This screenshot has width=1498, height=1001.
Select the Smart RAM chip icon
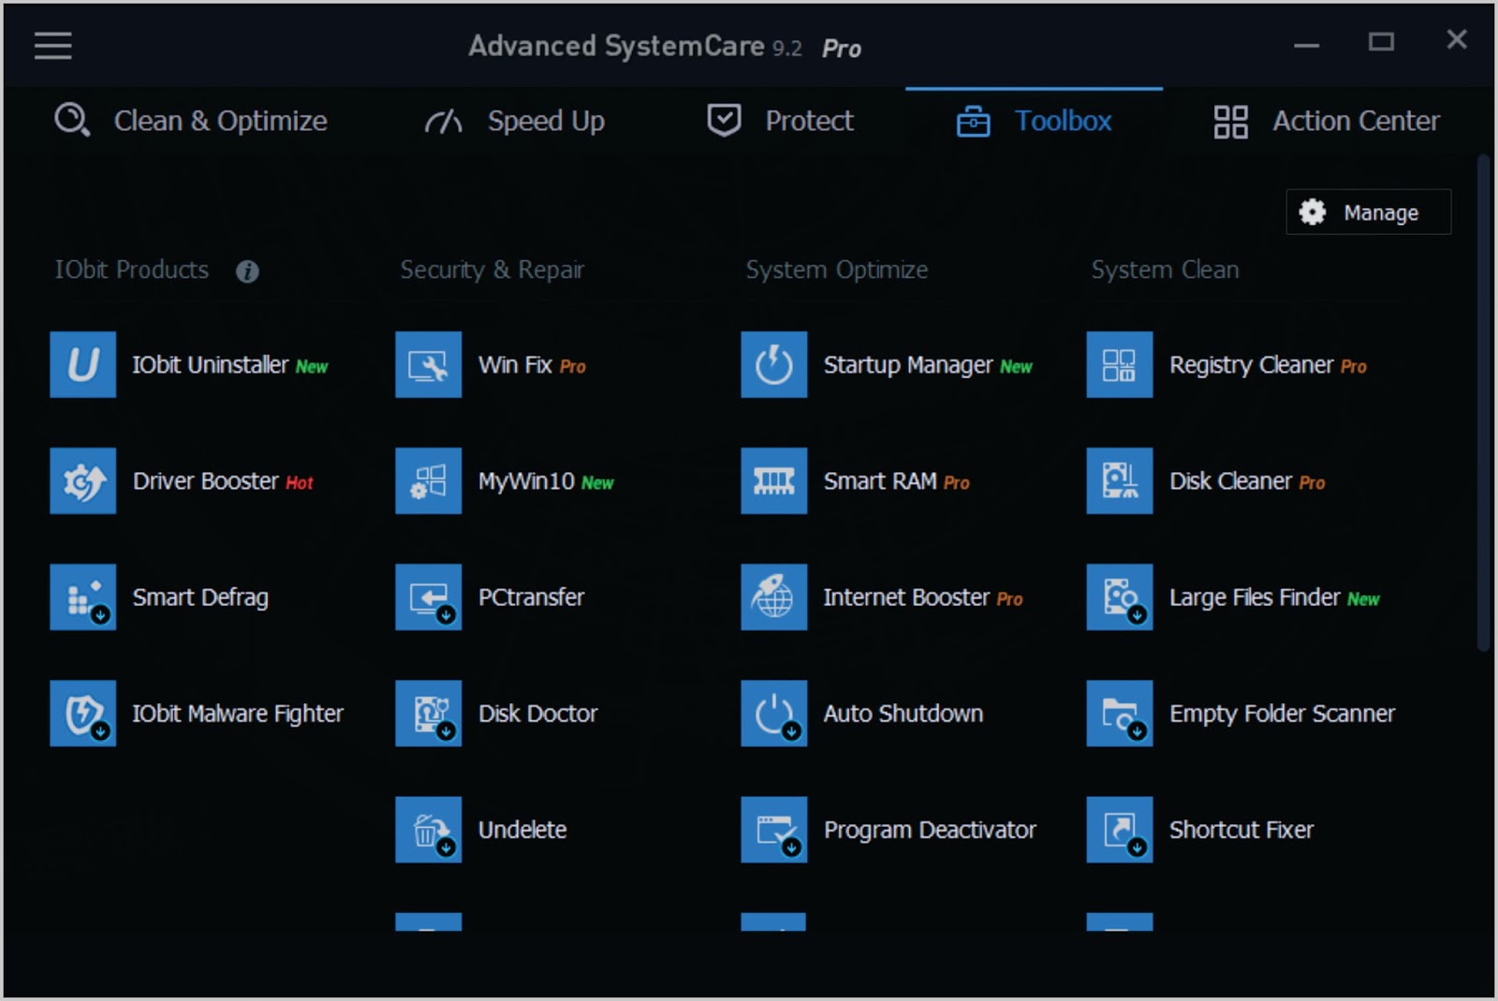(x=773, y=480)
